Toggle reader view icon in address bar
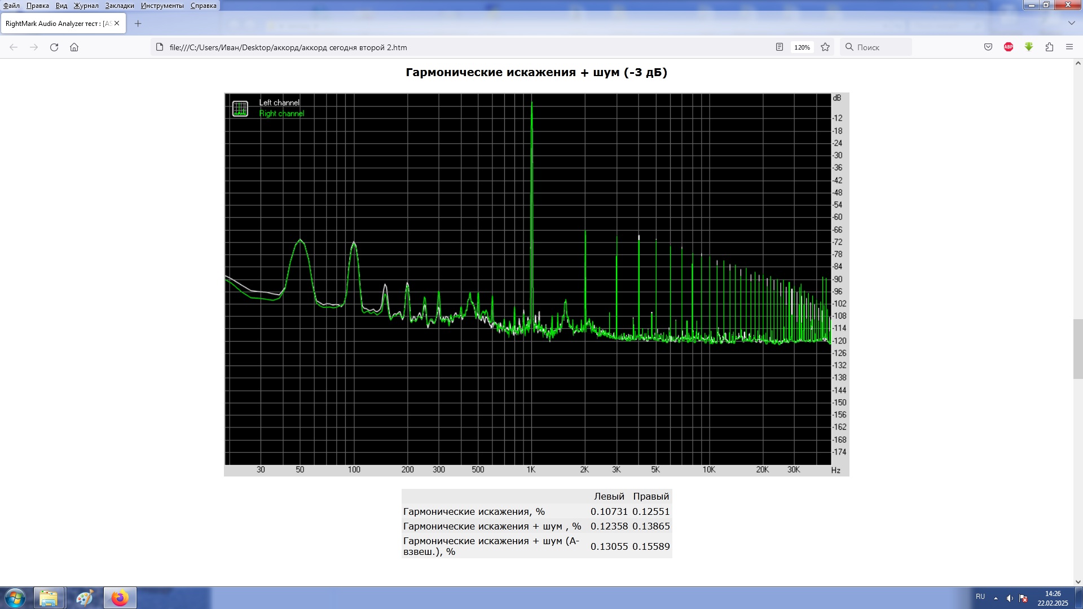 coord(779,47)
